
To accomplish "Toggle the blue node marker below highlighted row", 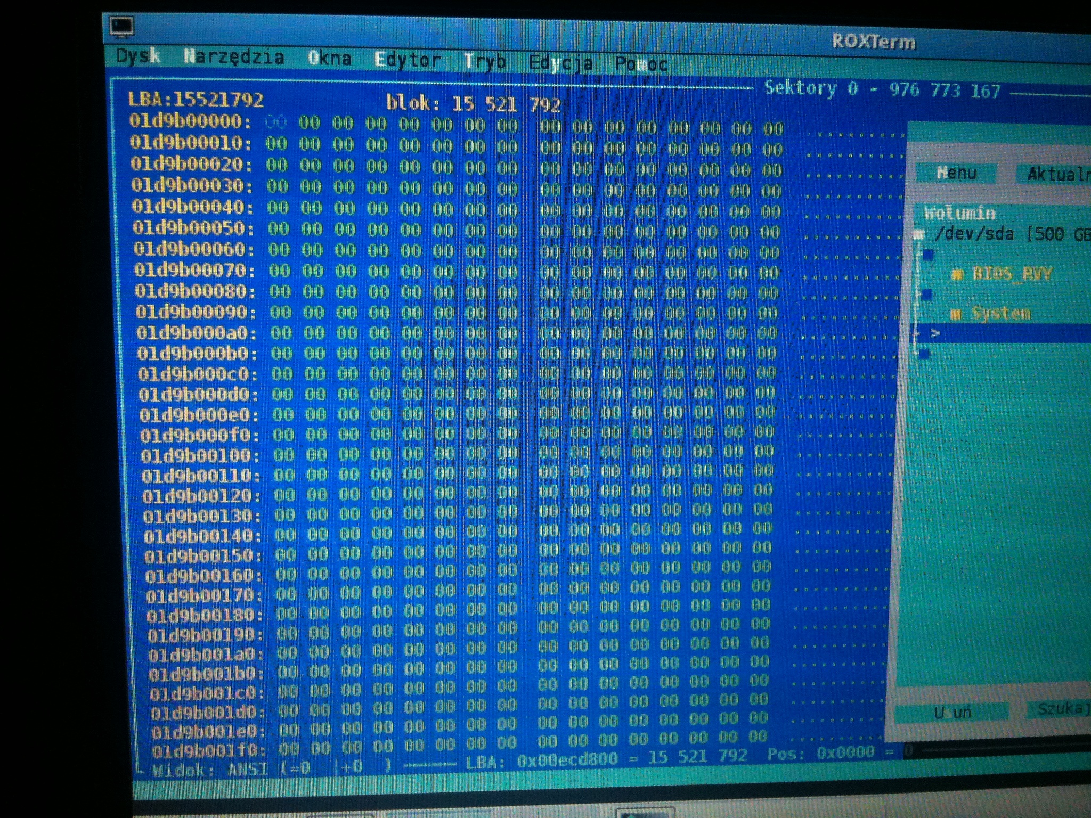I will click(924, 353).
